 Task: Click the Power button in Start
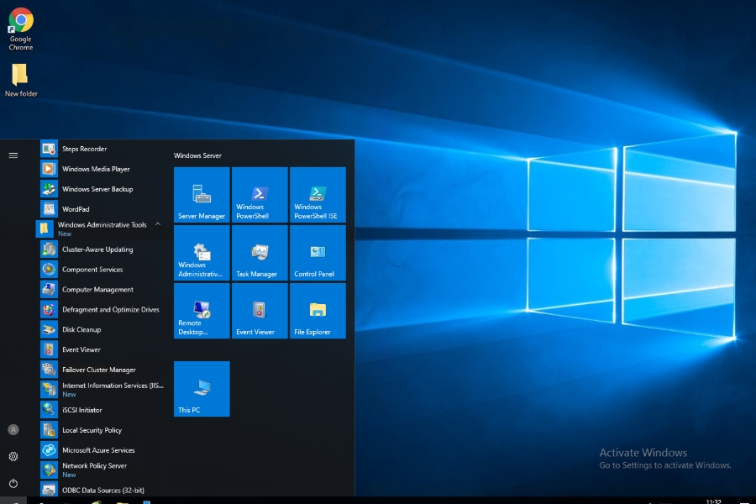pyautogui.click(x=13, y=483)
